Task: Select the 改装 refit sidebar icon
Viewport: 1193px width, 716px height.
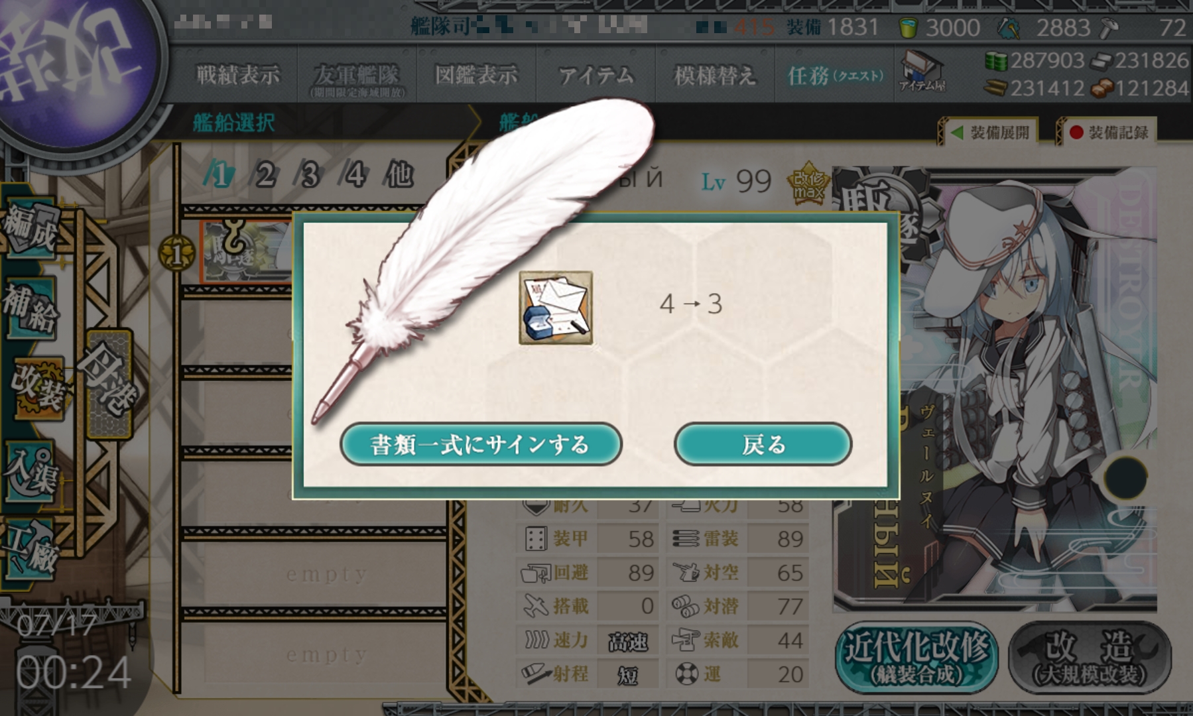Action: pyautogui.click(x=38, y=388)
